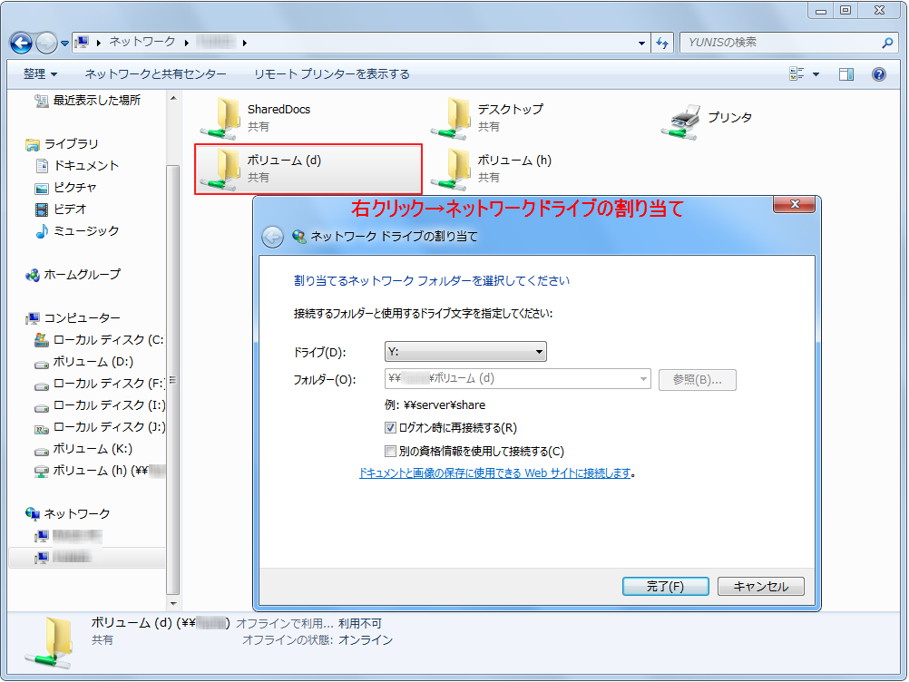This screenshot has height=682, width=909.
Task: Click the help question mark icon
Action: pos(878,74)
